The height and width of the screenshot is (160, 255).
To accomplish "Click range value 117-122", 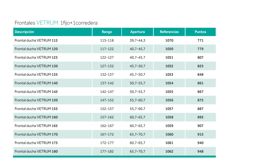I will 107,49.
